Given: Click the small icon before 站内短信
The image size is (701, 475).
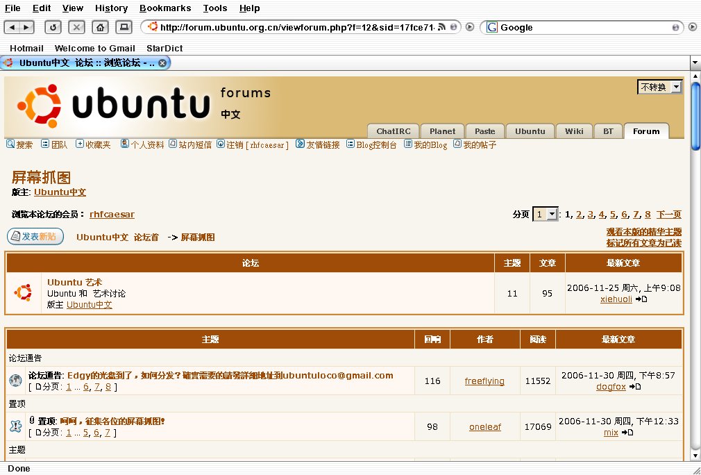Looking at the screenshot, I should pos(173,144).
